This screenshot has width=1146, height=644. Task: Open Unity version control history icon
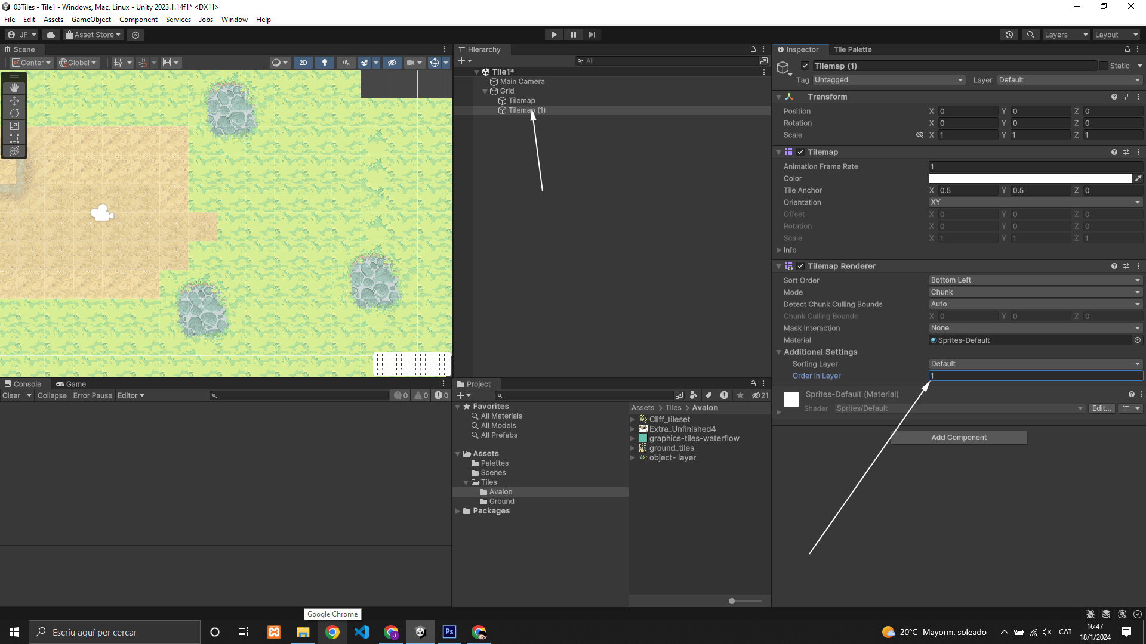(1009, 35)
